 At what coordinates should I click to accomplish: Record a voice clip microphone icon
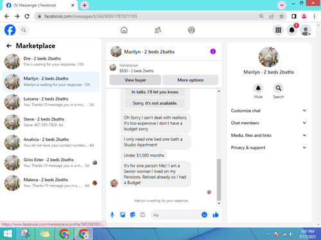pyautogui.click(x=112, y=214)
